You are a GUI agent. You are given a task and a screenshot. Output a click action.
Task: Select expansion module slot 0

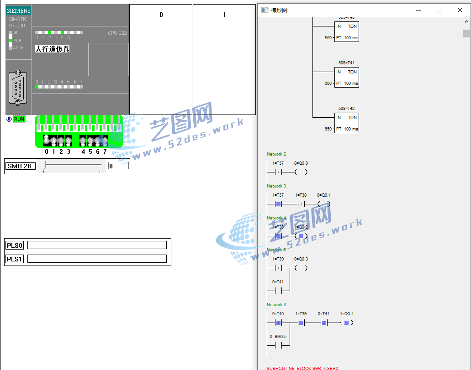(x=161, y=59)
